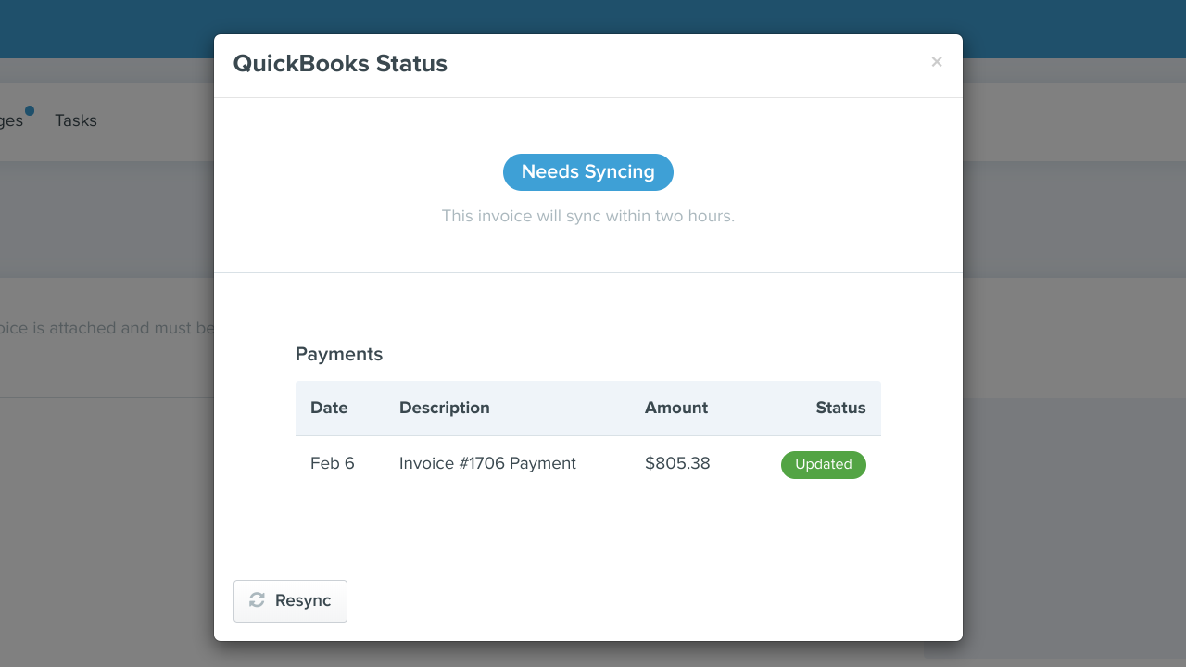Viewport: 1186px width, 667px height.
Task: Click the refresh icon in Resync button
Action: pos(257,600)
